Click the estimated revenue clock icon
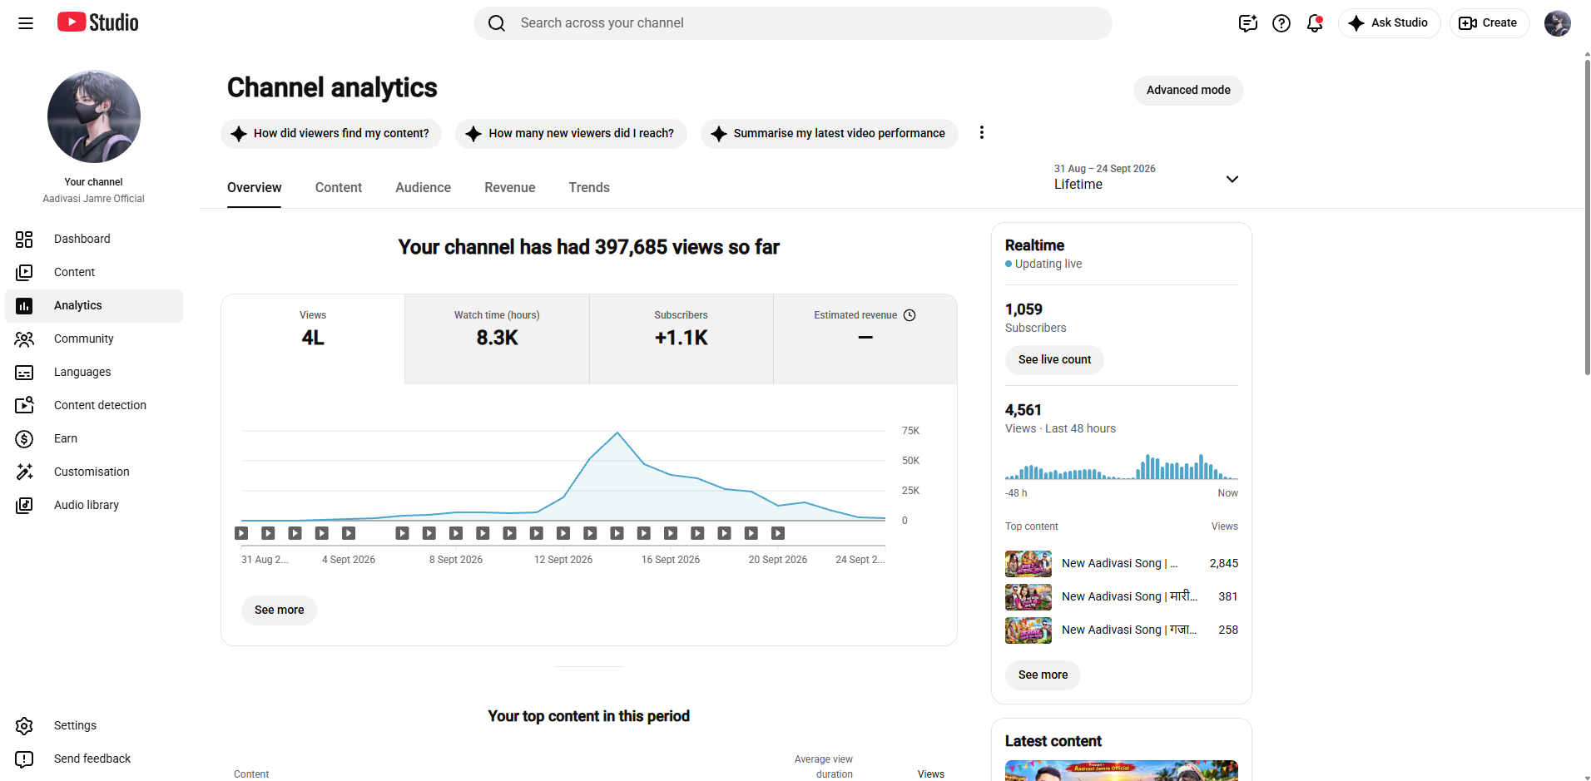Image resolution: width=1591 pixels, height=781 pixels. click(909, 315)
